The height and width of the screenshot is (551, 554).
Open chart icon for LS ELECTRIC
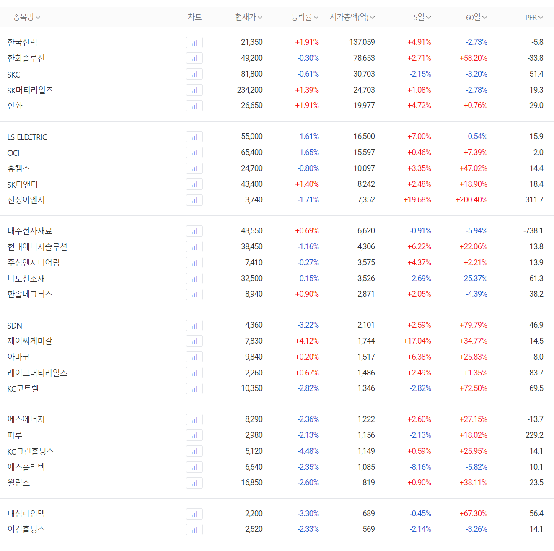[194, 137]
